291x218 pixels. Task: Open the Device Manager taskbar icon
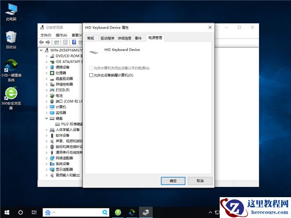(146, 212)
